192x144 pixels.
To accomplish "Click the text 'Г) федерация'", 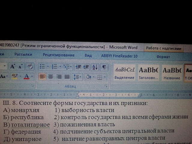I will (22, 132).
